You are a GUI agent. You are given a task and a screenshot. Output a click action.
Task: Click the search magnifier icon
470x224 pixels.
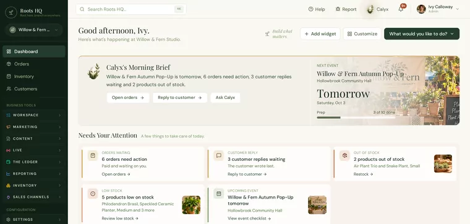(82, 9)
